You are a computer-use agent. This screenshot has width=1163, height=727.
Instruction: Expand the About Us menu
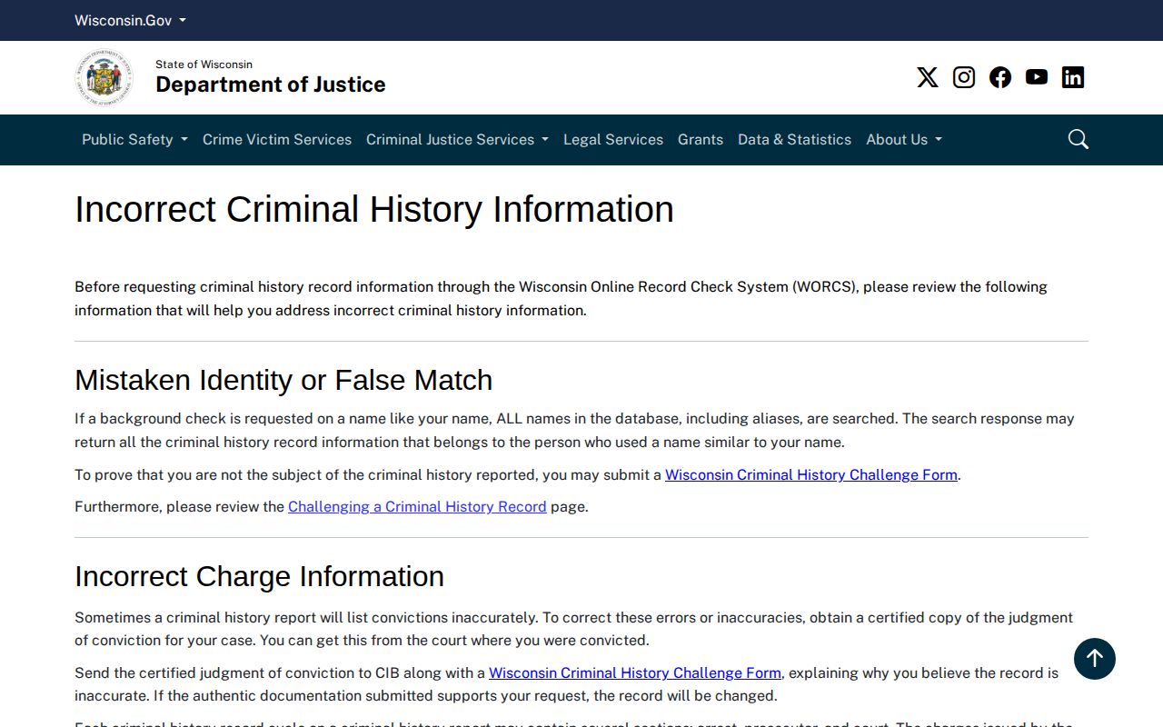point(904,139)
